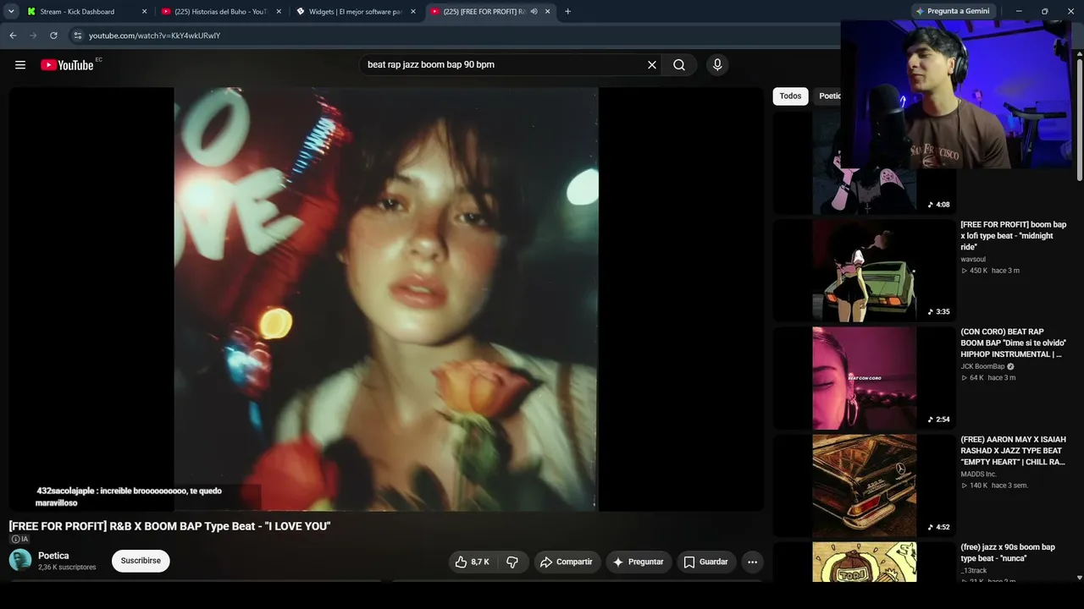Click the "64 K hace 3 m" stats
The image size is (1084, 609).
point(987,378)
